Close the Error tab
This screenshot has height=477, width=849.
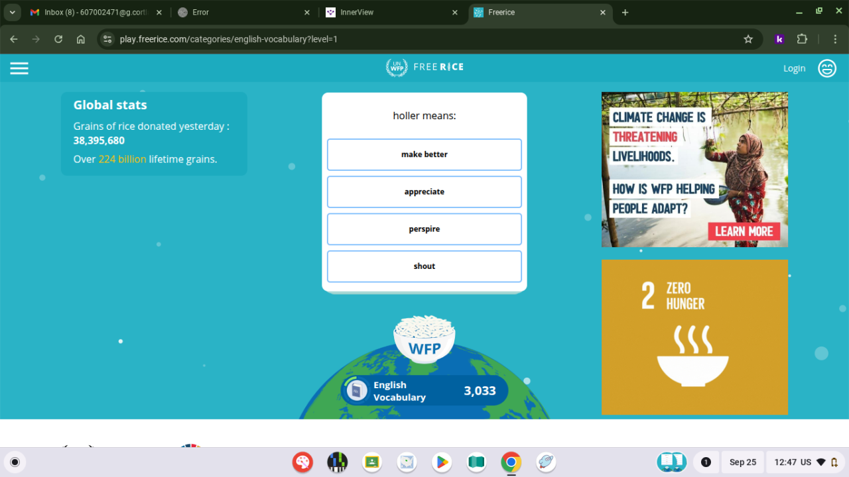[307, 13]
